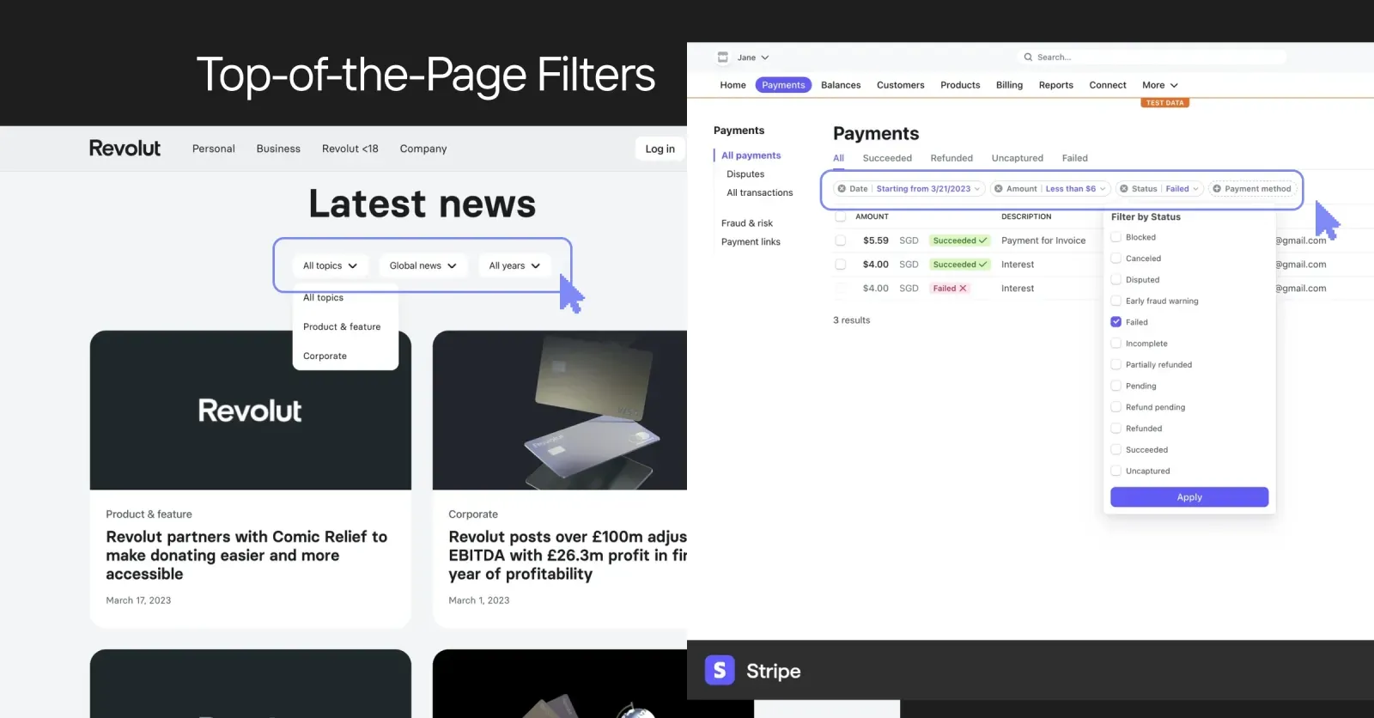
Task: Enable the Early fraud warning checkbox
Action: pyautogui.click(x=1116, y=301)
